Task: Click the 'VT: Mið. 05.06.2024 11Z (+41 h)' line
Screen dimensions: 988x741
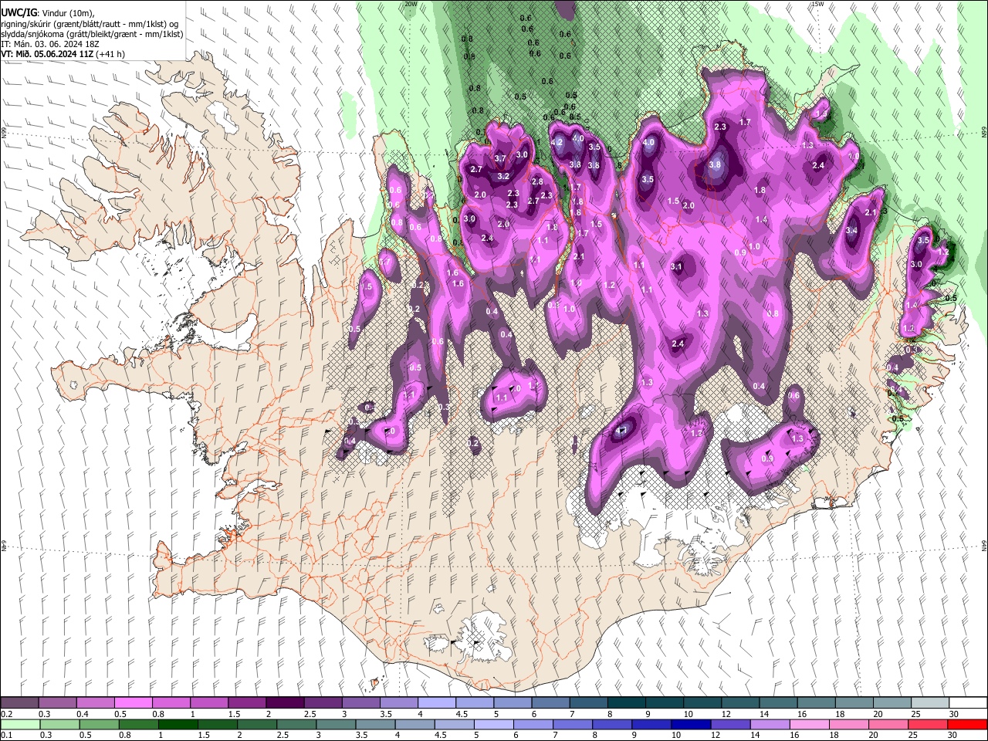Action: [x=63, y=54]
